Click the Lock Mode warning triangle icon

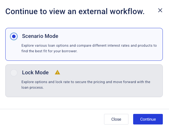pyautogui.click(x=57, y=72)
